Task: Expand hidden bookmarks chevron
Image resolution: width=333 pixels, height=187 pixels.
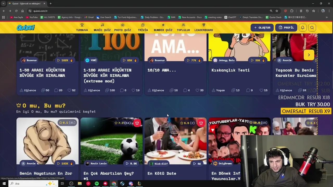Action: point(327,17)
